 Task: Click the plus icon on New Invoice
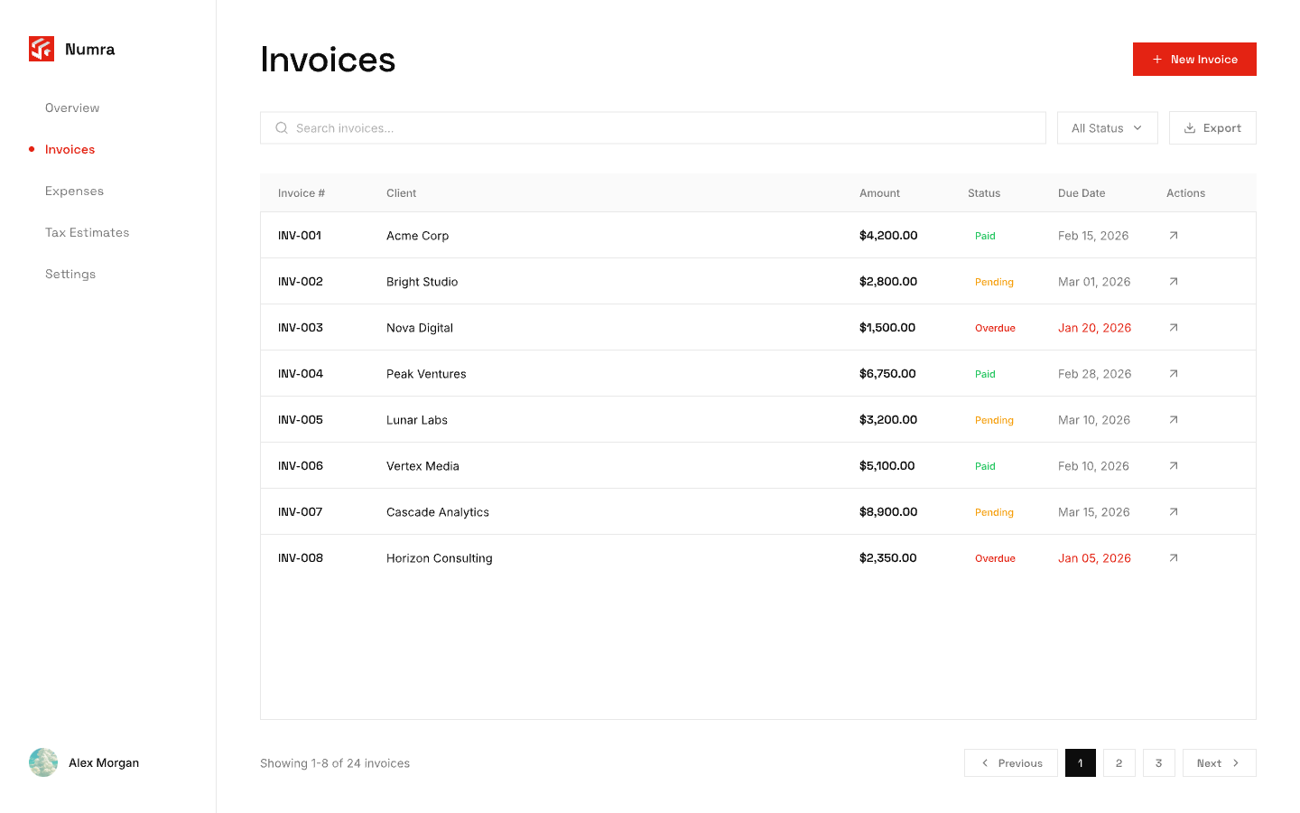pyautogui.click(x=1156, y=59)
